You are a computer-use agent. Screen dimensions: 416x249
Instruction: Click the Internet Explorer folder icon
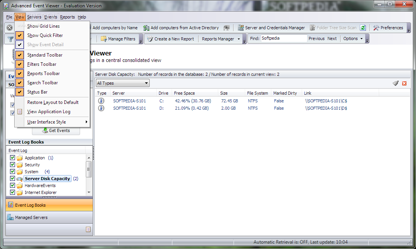[x=20, y=192]
